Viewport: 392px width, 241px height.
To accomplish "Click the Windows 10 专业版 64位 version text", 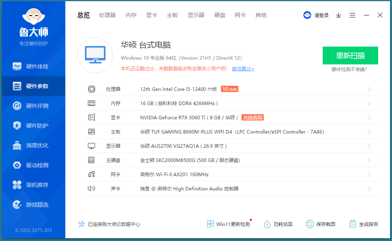I will [181, 58].
